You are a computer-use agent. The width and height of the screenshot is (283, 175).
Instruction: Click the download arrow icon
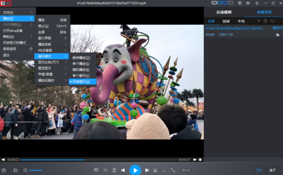[x=164, y=170]
